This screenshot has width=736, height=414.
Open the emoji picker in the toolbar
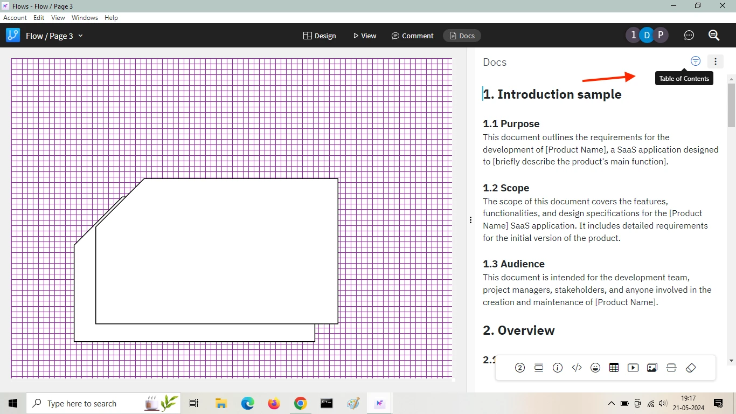coord(595,367)
